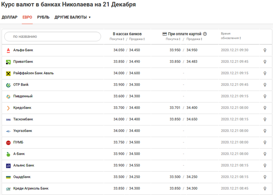Screen dimensions: 273x195
Task: Open the Креди Агриколь Банк link
Action: (x=31, y=188)
